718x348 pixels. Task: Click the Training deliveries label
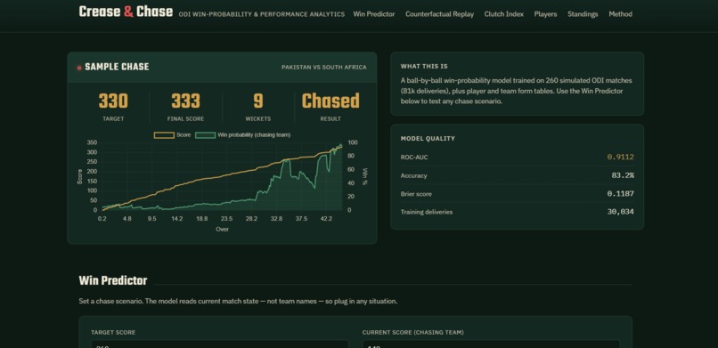(427, 212)
